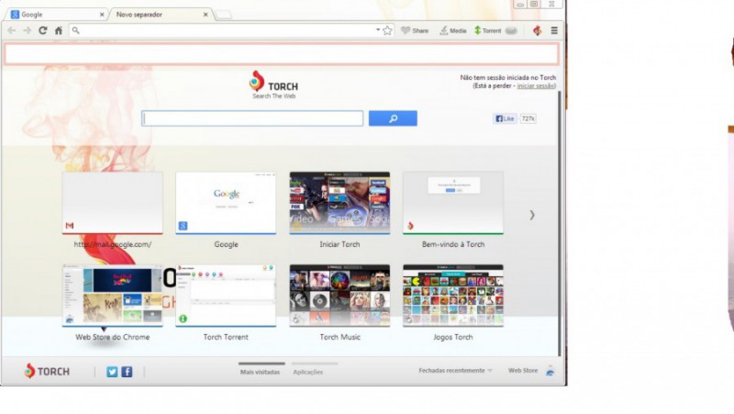Image resolution: width=734 pixels, height=414 pixels.
Task: Bookmark page with the star icon
Action: [x=387, y=30]
